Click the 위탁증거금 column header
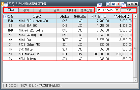Viewport: 140px width, 90px height. pyautogui.click(x=99, y=16)
